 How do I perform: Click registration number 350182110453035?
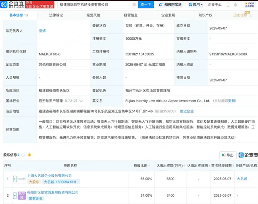[x=139, y=54]
